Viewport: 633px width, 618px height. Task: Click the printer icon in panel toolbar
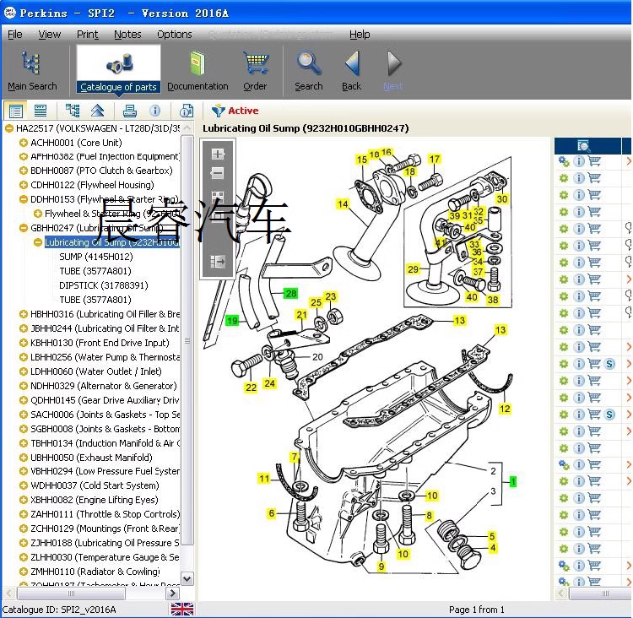click(130, 111)
